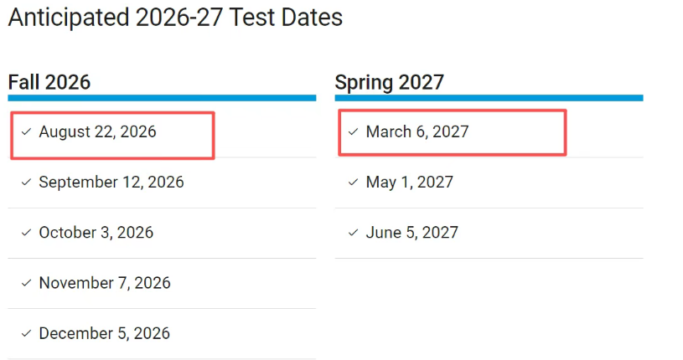Choose the October 3, 2026 date text
Screen dimensions: 683x360
96,233
